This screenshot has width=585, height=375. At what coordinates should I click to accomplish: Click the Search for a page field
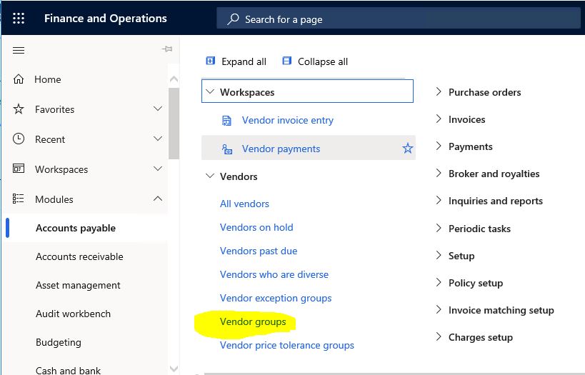[x=399, y=19]
